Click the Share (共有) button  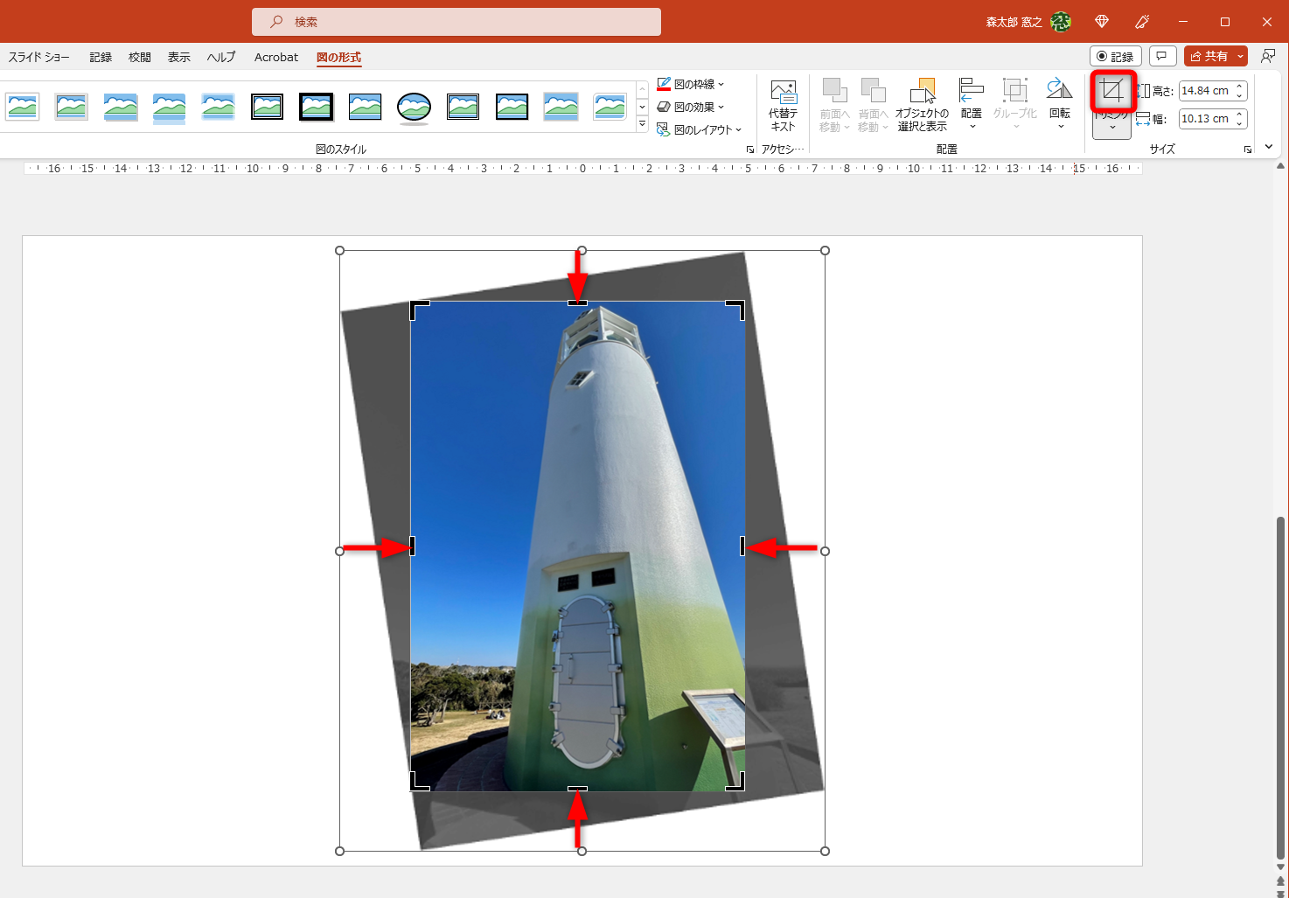pos(1209,56)
